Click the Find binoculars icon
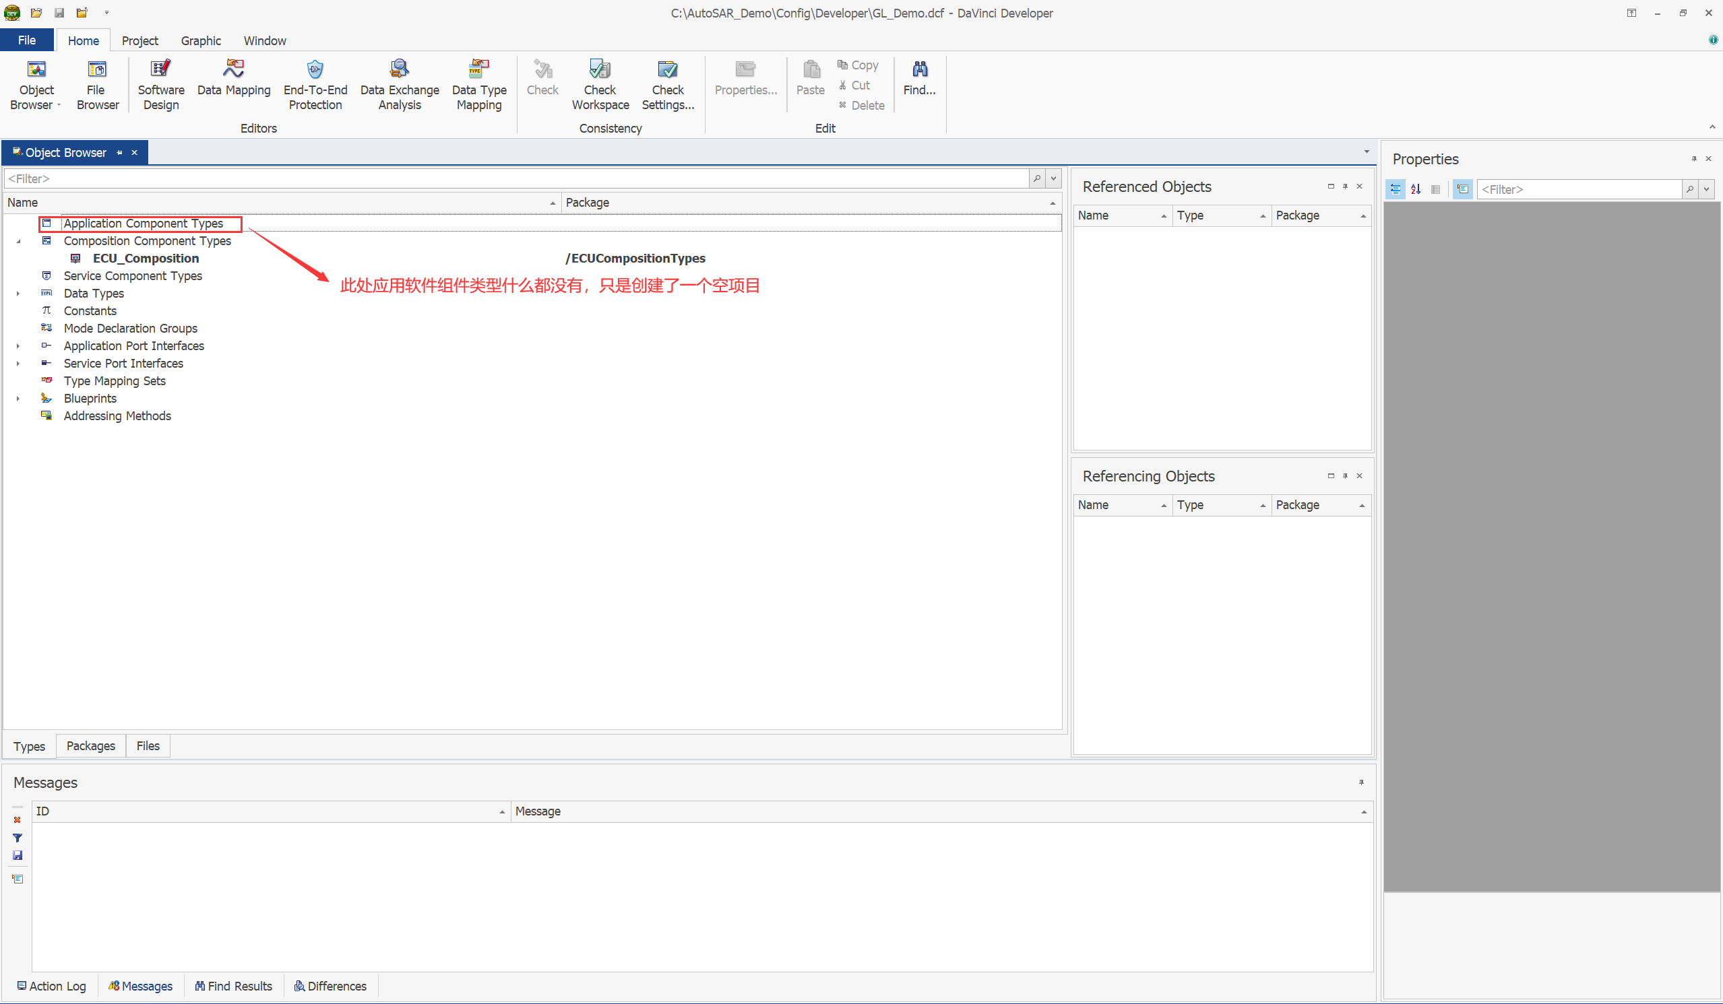Screen dimensions: 1723x1004 [920, 69]
